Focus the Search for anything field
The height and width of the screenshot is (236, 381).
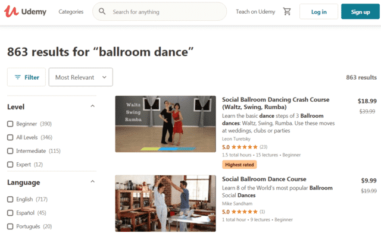160,12
